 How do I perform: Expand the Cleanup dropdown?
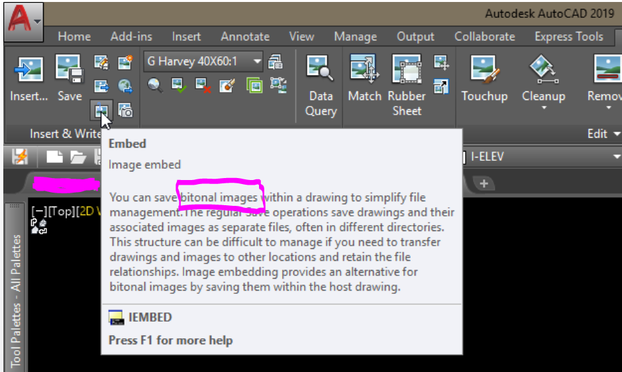click(544, 108)
